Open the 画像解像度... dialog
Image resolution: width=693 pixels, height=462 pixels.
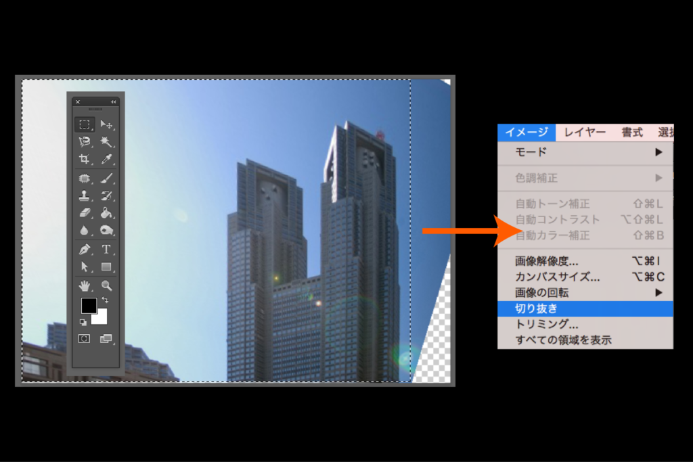(585, 261)
